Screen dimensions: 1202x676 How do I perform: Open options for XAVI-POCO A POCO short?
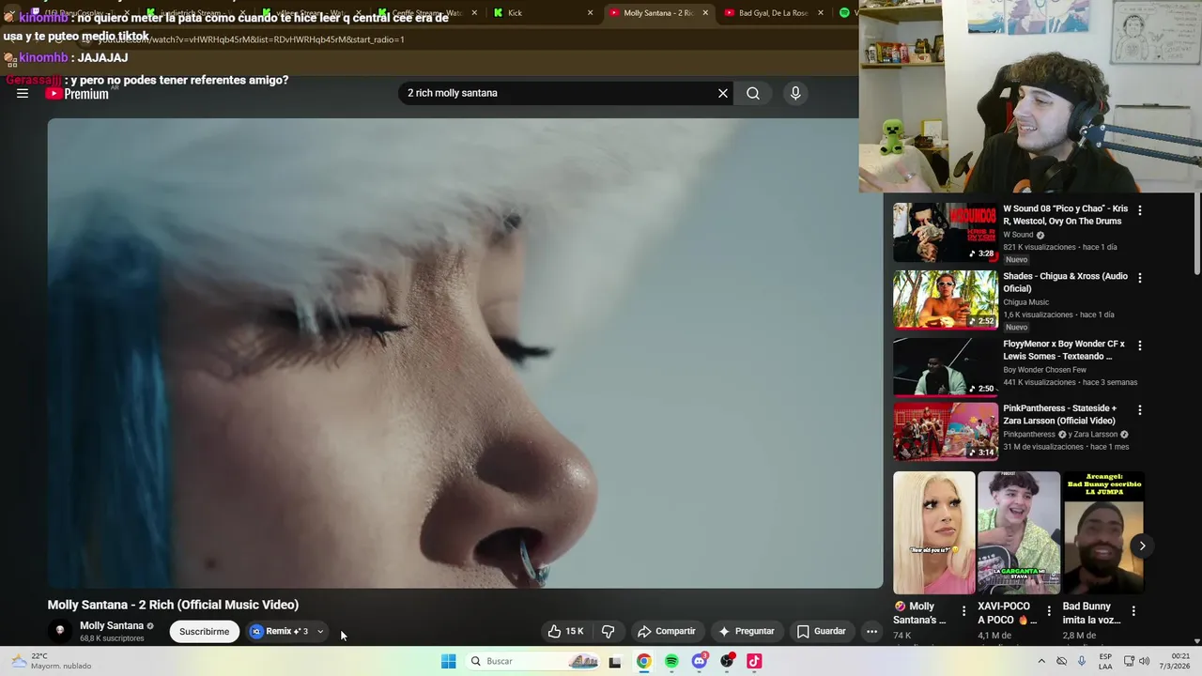coord(1049,611)
